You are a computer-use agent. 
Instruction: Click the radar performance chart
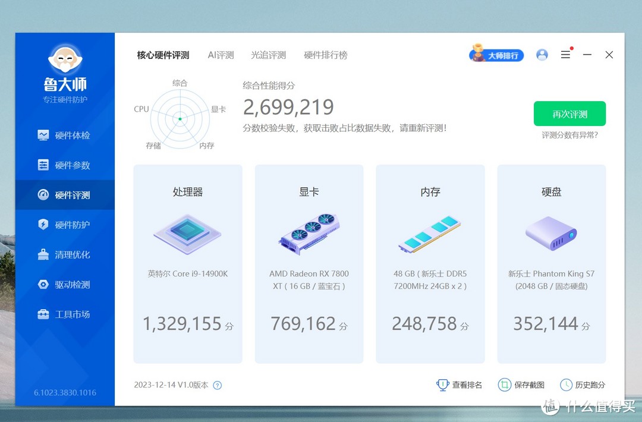(180, 119)
